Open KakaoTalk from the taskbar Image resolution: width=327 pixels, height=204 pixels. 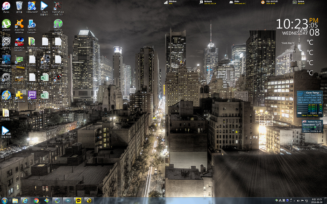[x=78, y=201]
